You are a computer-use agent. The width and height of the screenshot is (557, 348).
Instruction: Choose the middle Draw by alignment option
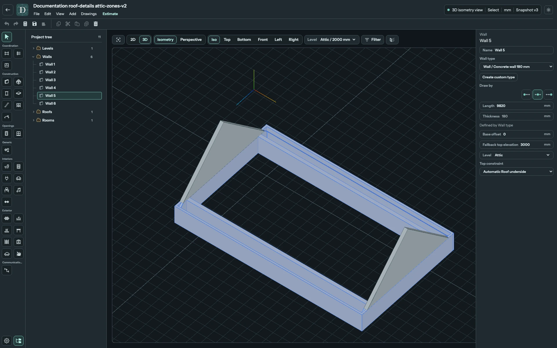tap(538, 95)
